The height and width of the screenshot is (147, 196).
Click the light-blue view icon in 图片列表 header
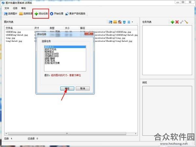coord(129,22)
